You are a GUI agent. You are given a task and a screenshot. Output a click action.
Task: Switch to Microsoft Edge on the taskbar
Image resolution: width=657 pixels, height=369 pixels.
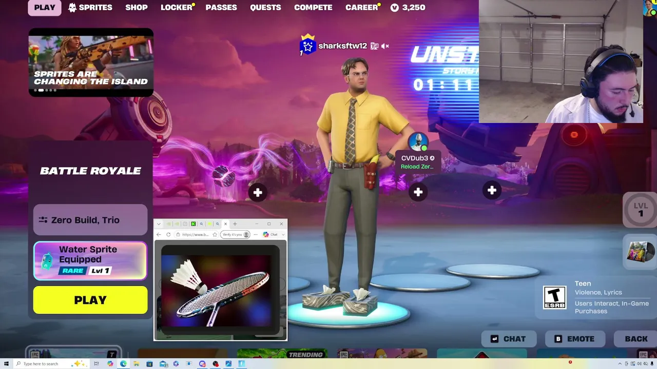[x=123, y=364]
